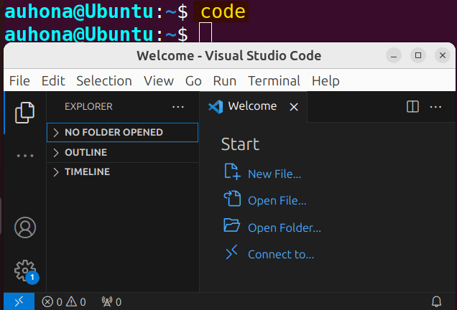Click the Start heading on Welcome page
This screenshot has height=310, width=457.
point(240,144)
